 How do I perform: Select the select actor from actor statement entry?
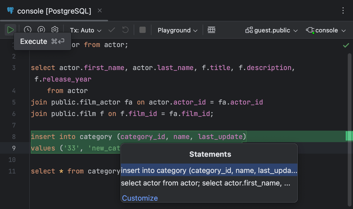click(x=206, y=183)
